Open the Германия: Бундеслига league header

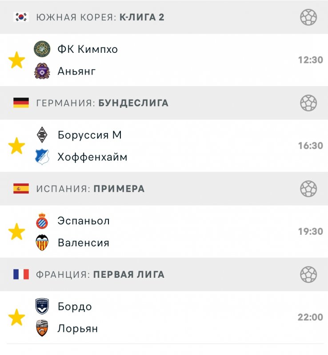[102, 103]
